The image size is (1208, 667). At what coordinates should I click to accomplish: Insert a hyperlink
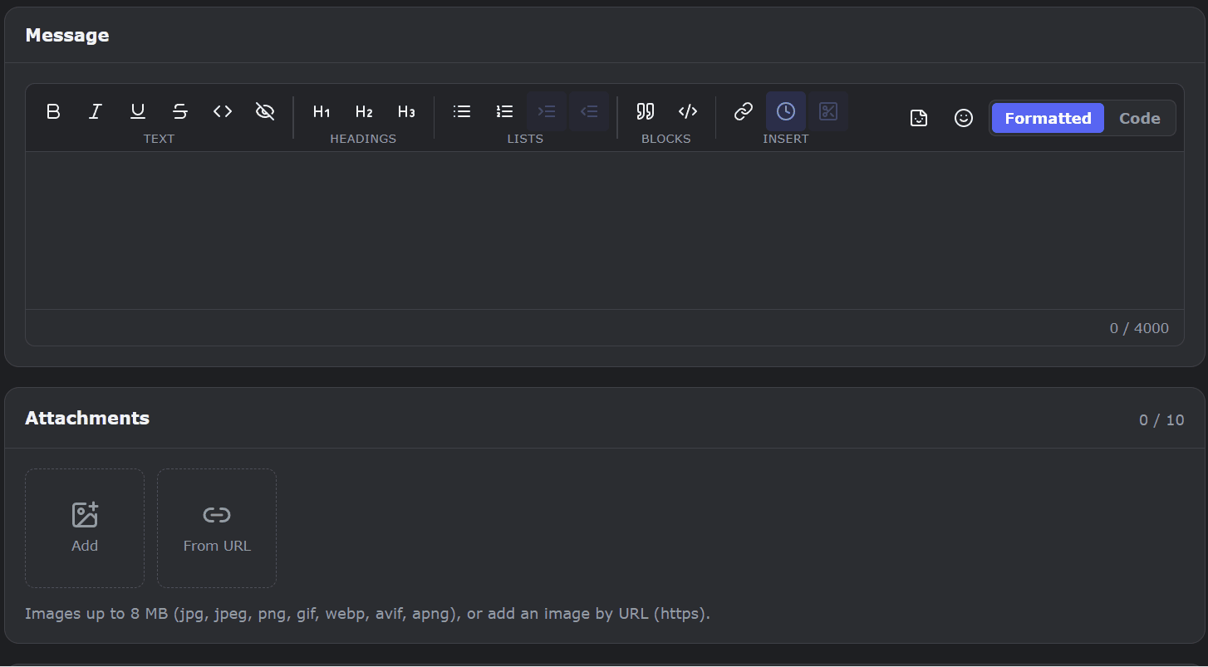point(744,111)
